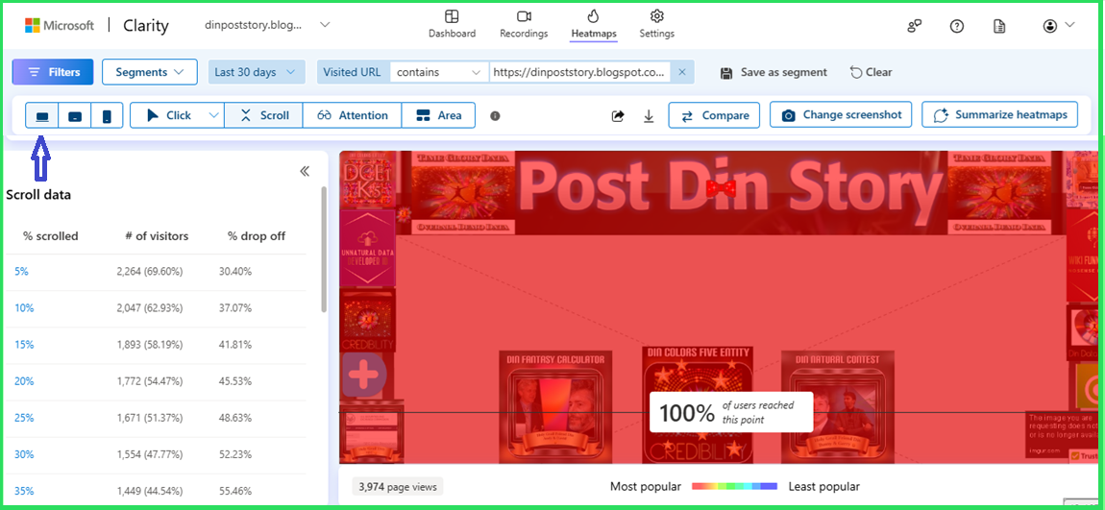Click Change screenshot button
The width and height of the screenshot is (1105, 510).
pyautogui.click(x=841, y=115)
